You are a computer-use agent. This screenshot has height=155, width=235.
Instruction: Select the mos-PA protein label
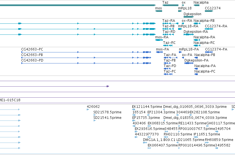point(162,49)
